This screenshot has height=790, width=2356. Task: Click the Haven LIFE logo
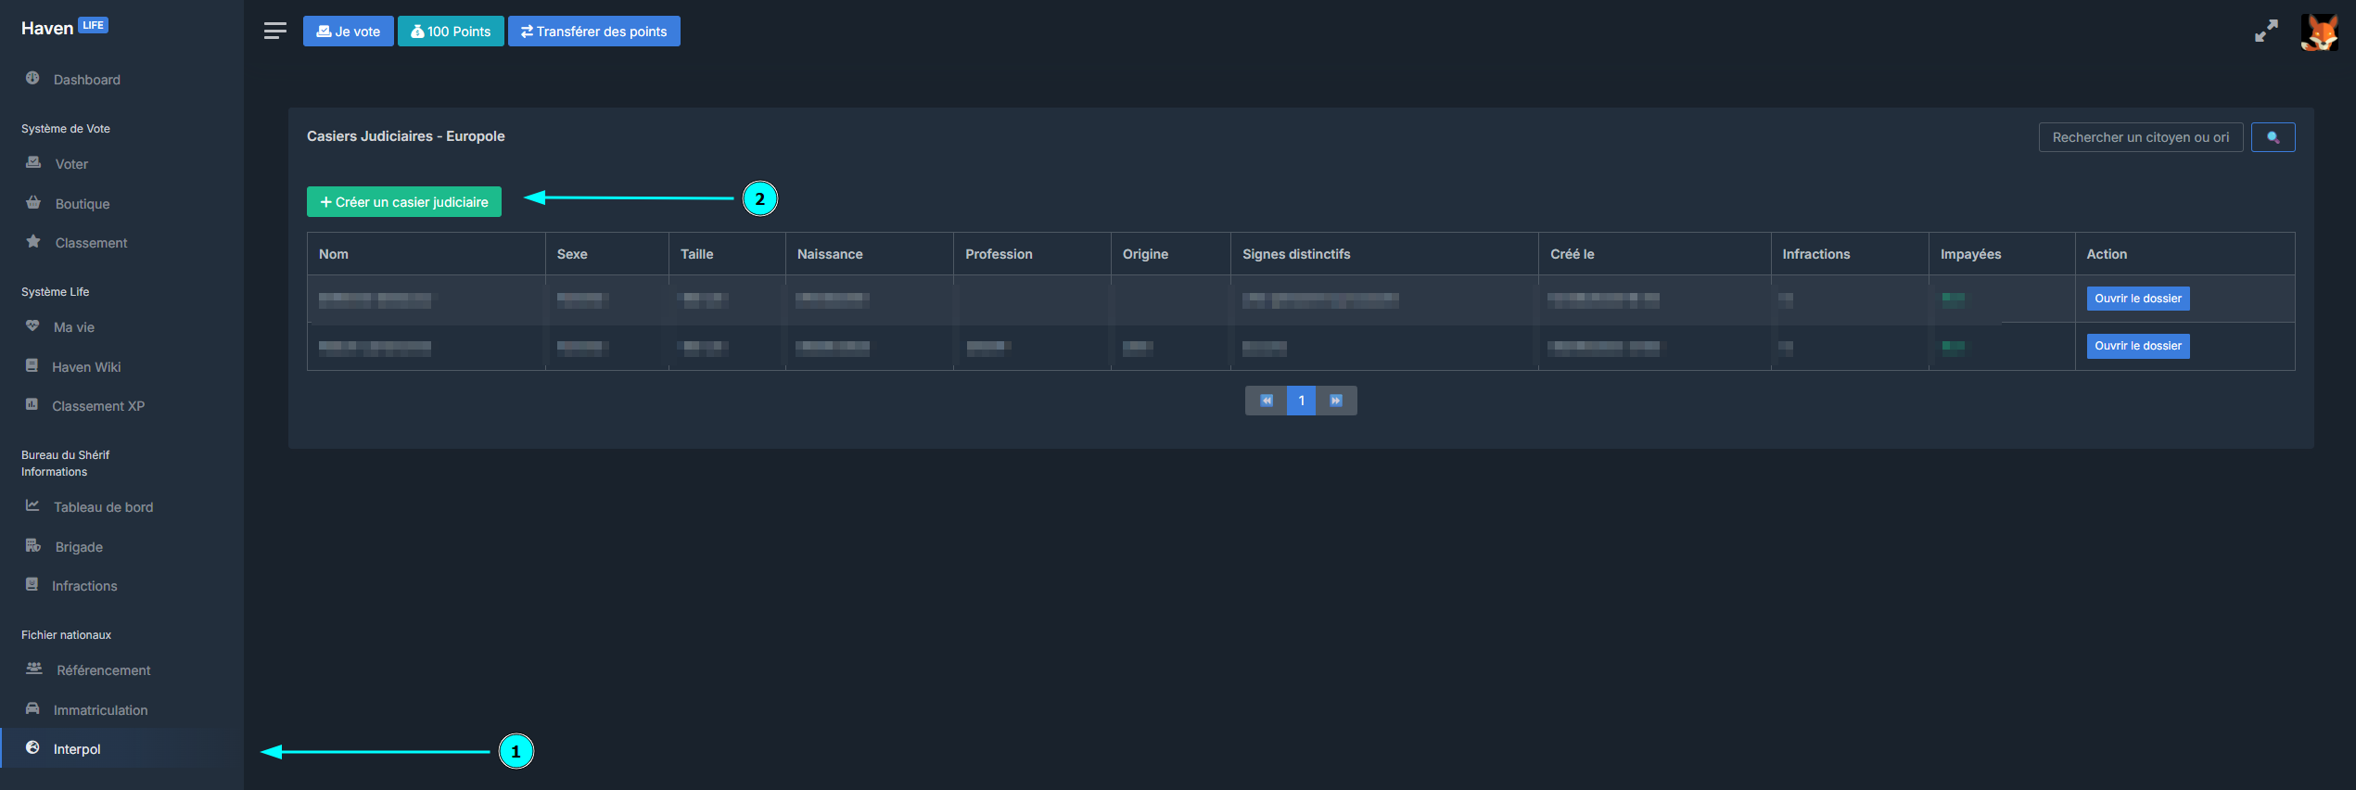(x=64, y=28)
